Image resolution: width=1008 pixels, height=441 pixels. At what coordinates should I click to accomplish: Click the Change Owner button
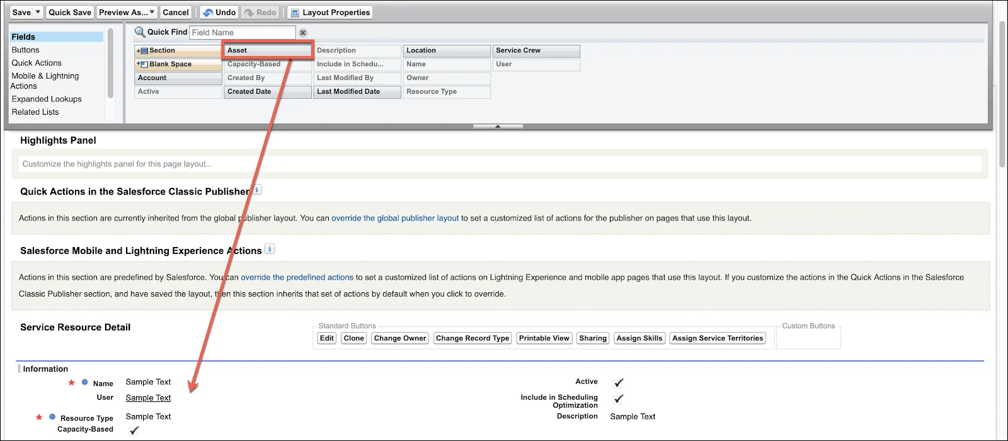point(400,338)
